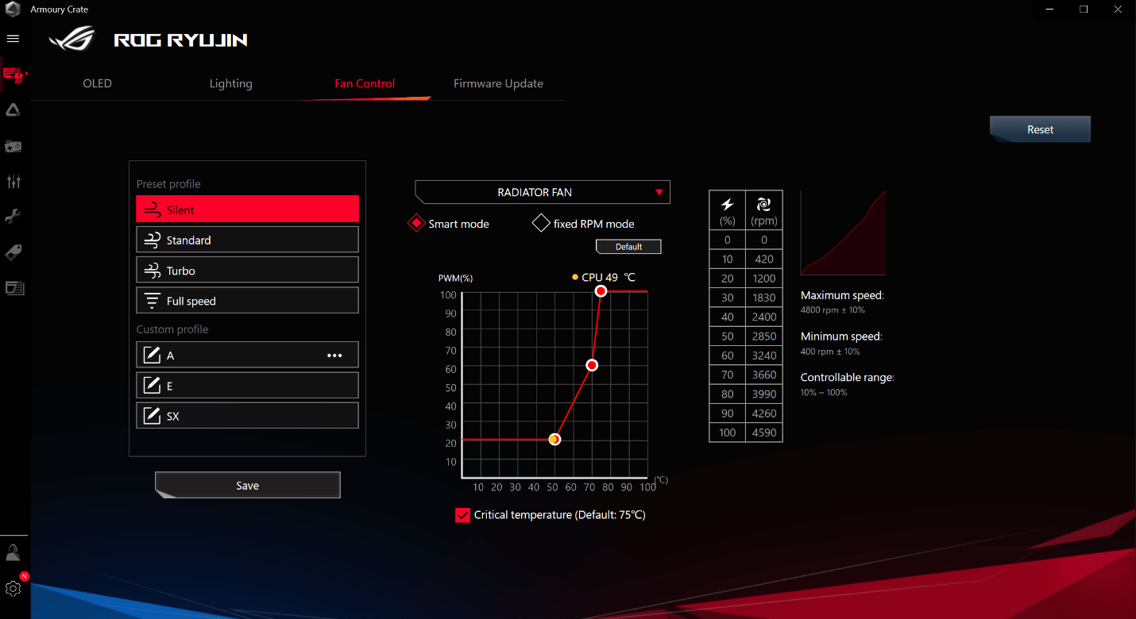The height and width of the screenshot is (619, 1136).
Task: Toggle the Critical temperature checkbox
Action: click(x=463, y=515)
